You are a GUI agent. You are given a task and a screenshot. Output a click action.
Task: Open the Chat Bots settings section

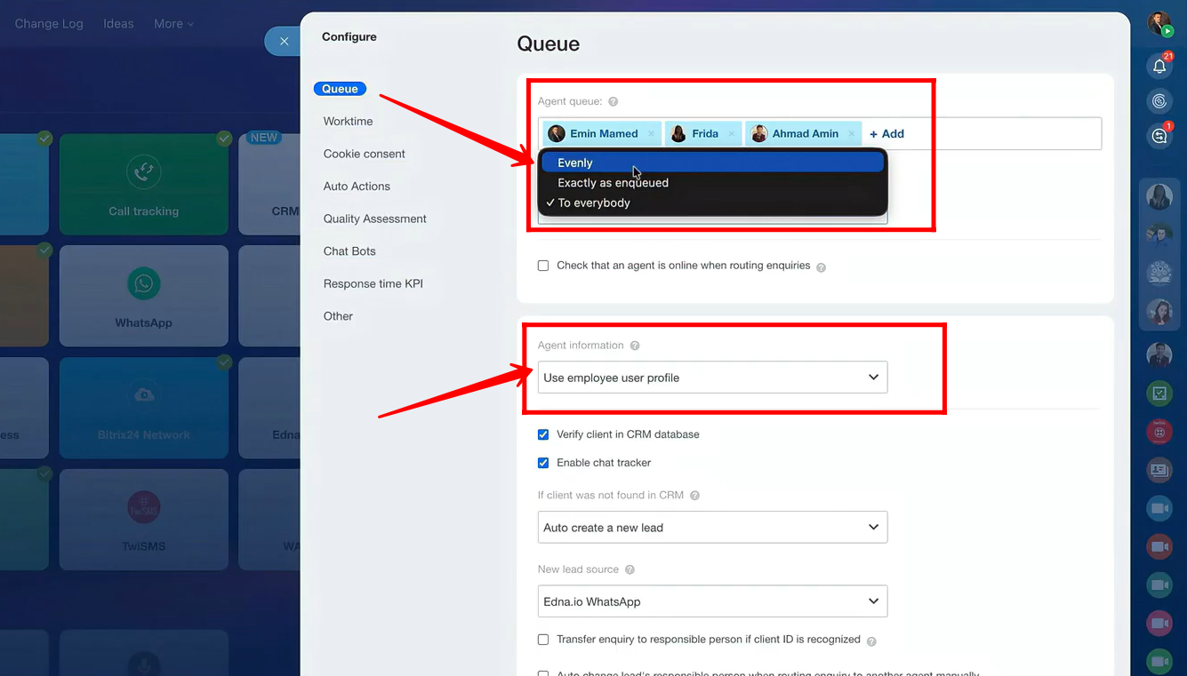pos(349,251)
